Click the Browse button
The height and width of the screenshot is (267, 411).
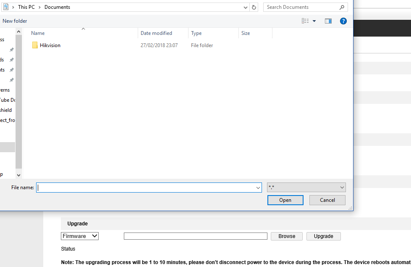pyautogui.click(x=287, y=236)
